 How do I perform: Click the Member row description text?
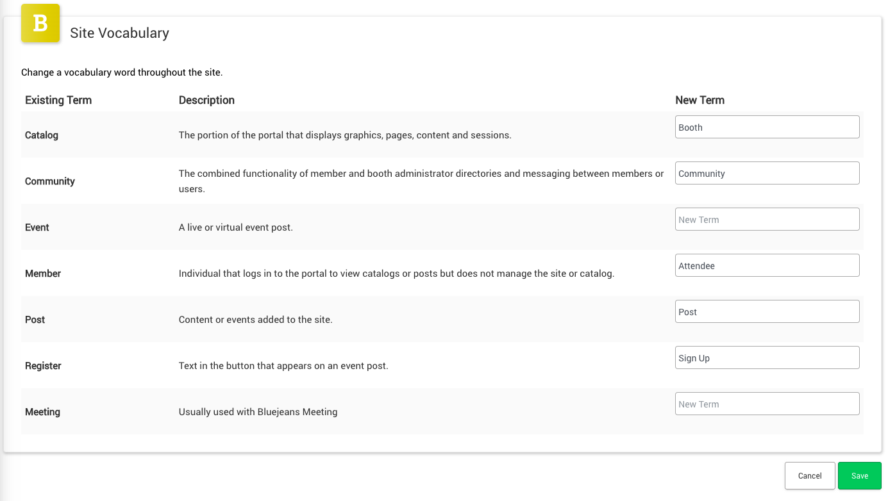click(396, 274)
